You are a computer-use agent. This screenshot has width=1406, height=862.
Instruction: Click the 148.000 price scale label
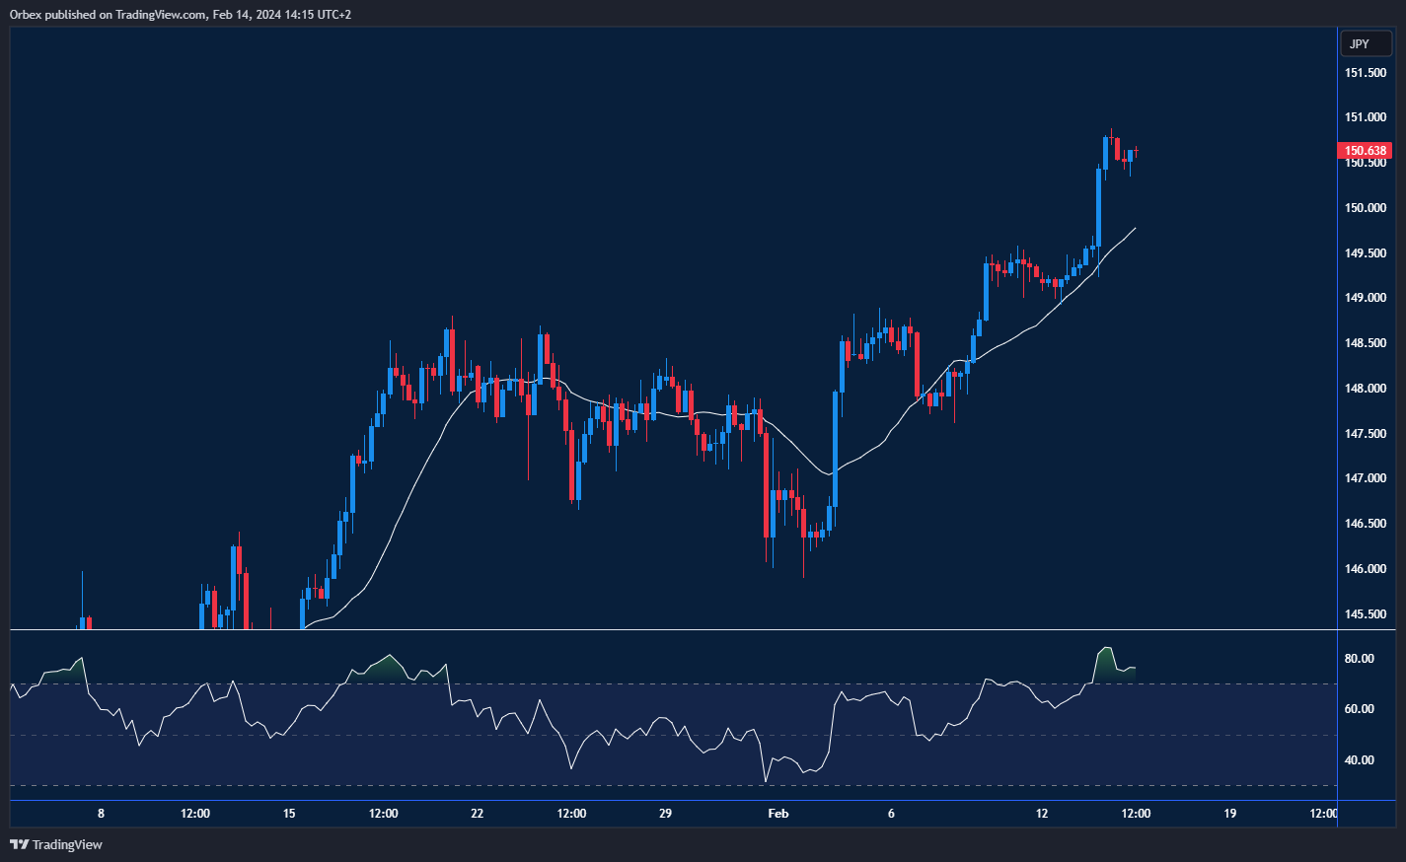click(1366, 389)
